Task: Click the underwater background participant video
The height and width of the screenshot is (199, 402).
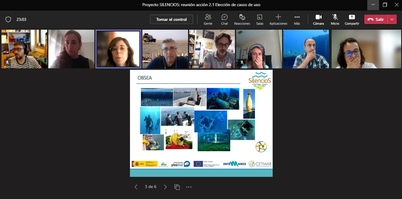Action: tap(306, 49)
